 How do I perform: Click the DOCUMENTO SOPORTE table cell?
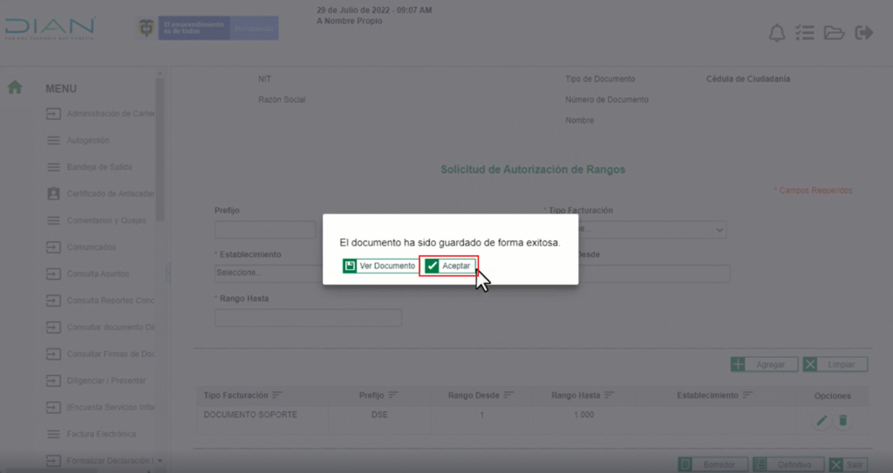pyautogui.click(x=250, y=415)
